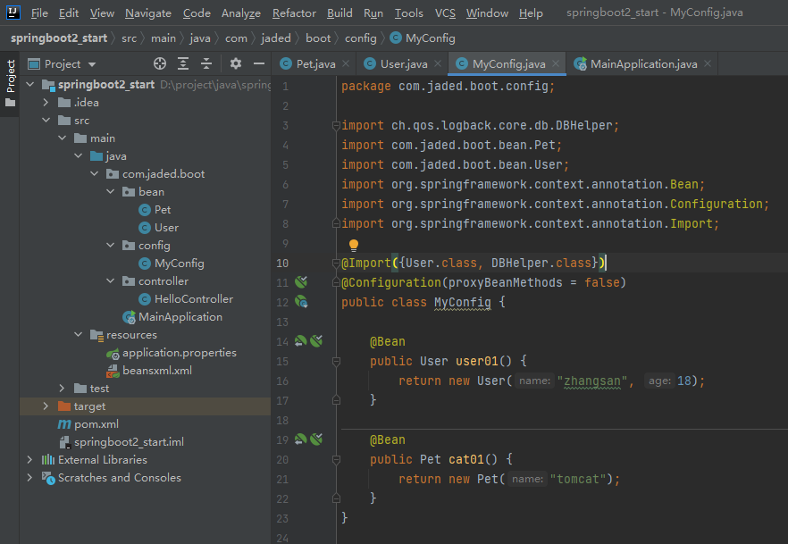Click the MyConfig breadcrumb in navigation bar
788x544 pixels.
pyautogui.click(x=430, y=38)
